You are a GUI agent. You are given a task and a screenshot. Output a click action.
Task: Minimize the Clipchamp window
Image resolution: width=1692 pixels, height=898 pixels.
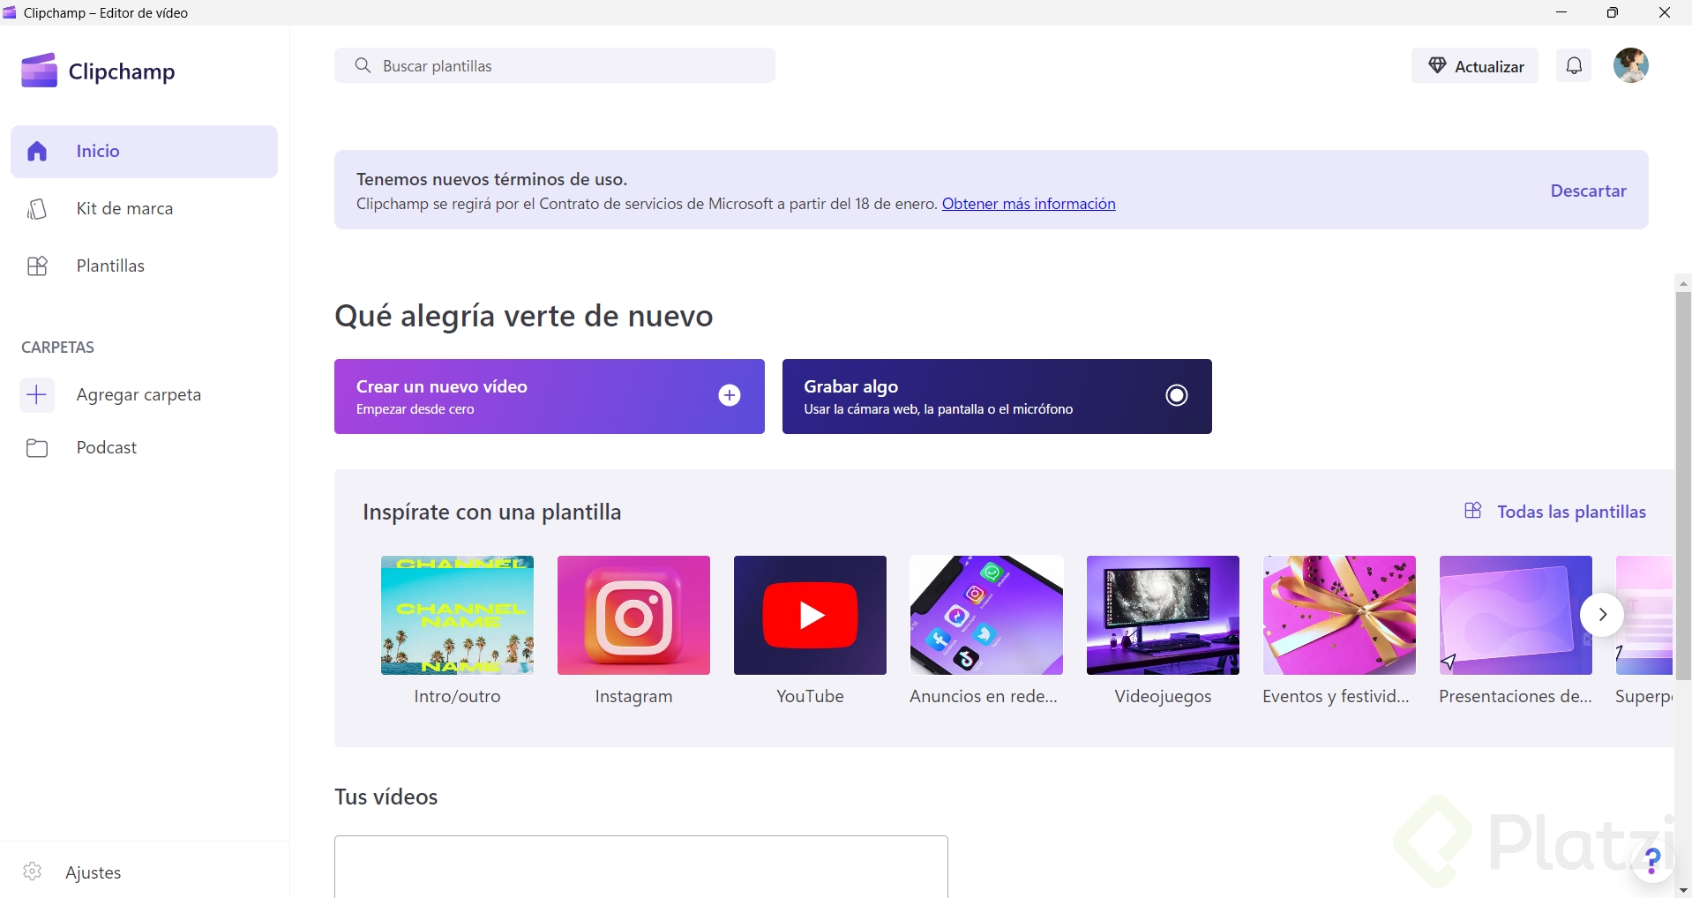pos(1561,12)
